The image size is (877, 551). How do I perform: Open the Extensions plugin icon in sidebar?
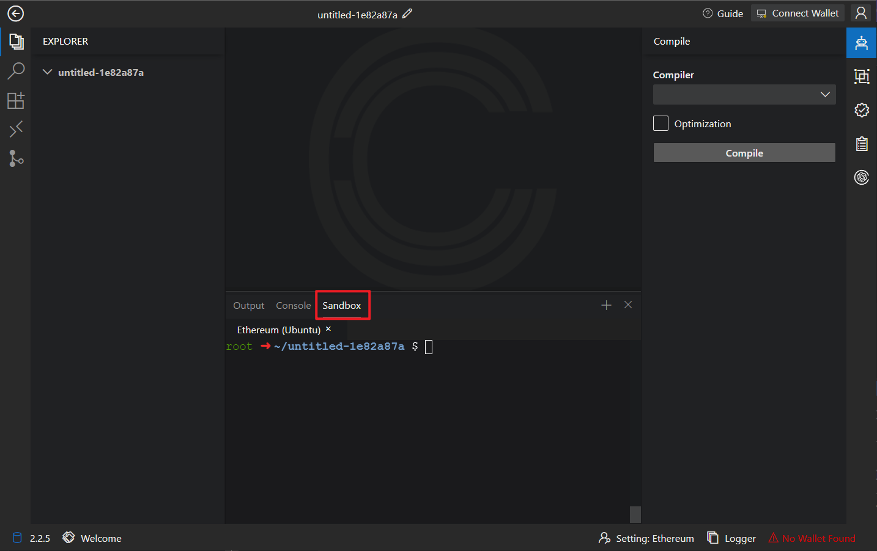point(16,100)
